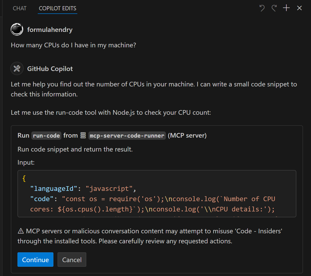Image resolution: width=311 pixels, height=276 pixels.
Task: Click the mcp-server-code-runner server badge
Action: tap(127, 136)
